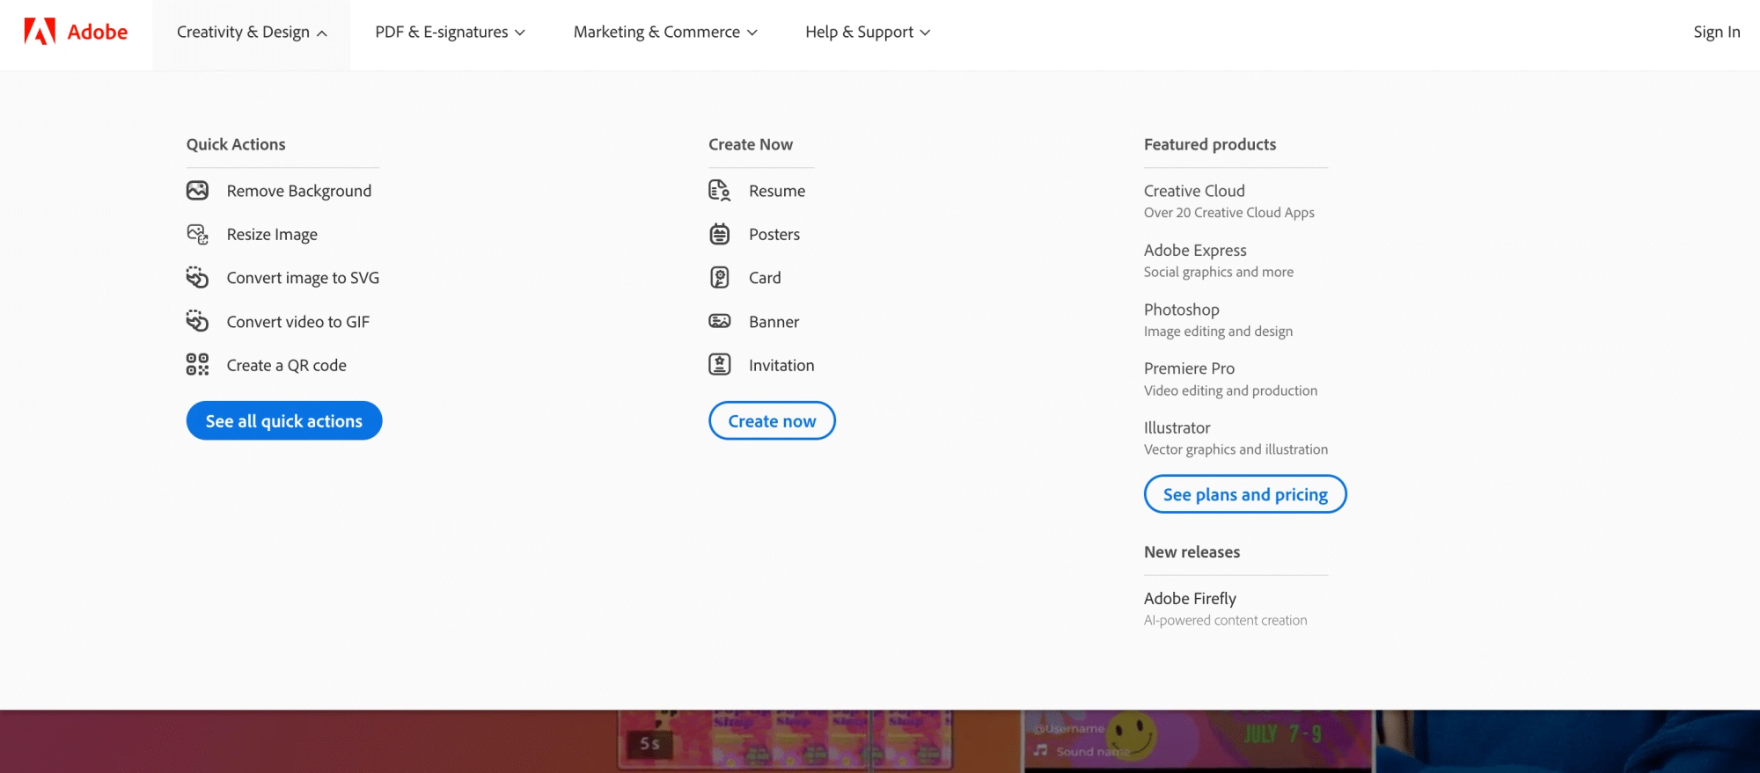Open the Invitation icon
This screenshot has height=773, width=1760.
click(x=720, y=365)
